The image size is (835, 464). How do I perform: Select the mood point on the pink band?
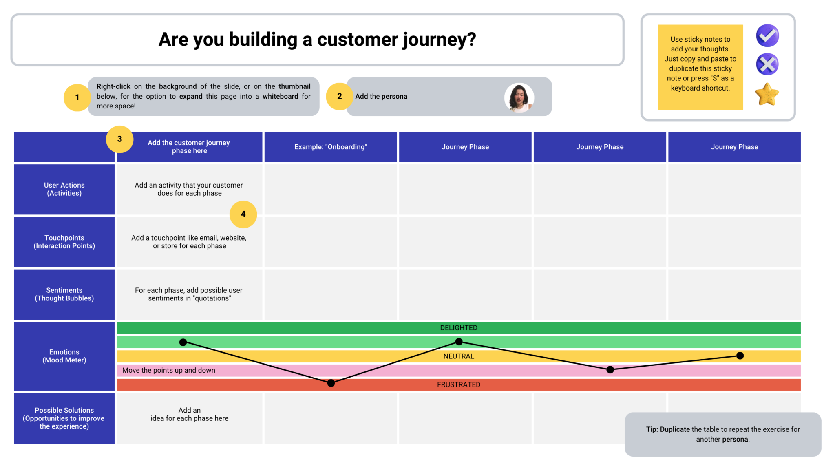point(610,370)
